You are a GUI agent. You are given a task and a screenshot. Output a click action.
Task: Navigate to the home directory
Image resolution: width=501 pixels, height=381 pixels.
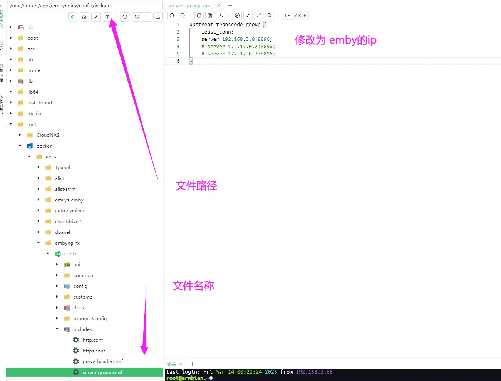coord(84,17)
